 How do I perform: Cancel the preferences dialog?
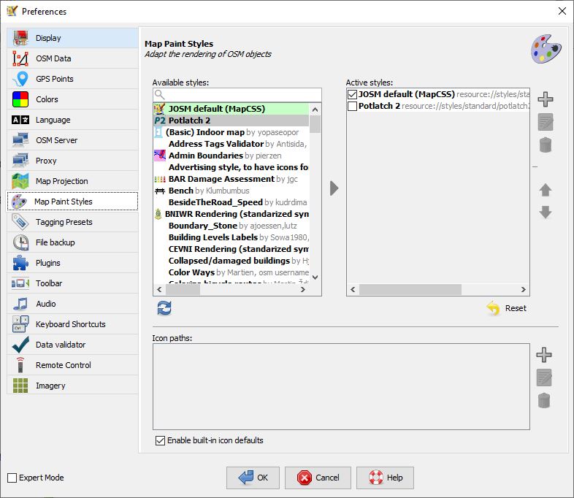click(x=318, y=478)
